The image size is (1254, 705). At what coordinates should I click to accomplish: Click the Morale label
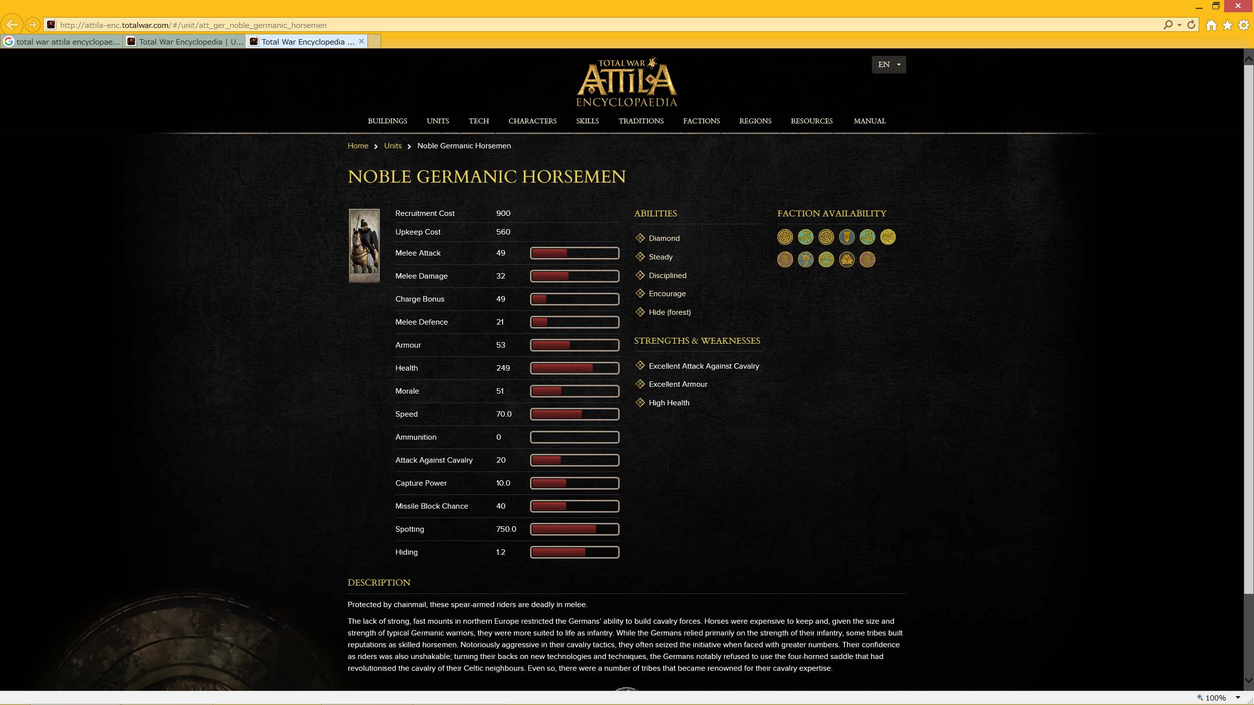point(407,391)
